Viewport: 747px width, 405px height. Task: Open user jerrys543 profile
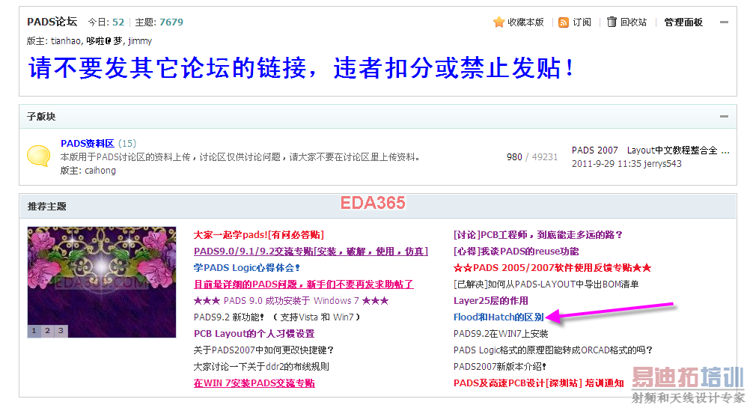662,164
